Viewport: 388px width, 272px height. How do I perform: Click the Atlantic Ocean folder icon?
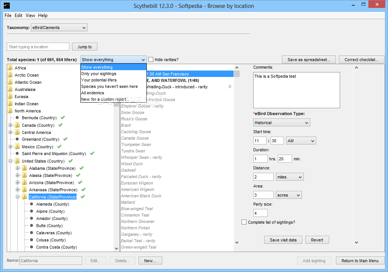click(10, 82)
